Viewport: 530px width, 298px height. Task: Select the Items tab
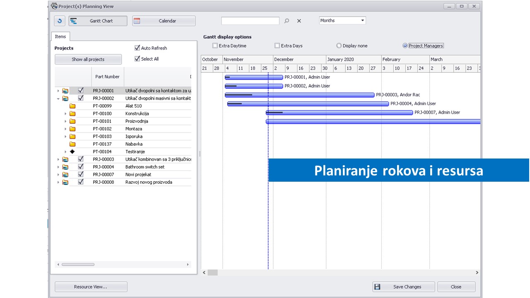tap(60, 36)
